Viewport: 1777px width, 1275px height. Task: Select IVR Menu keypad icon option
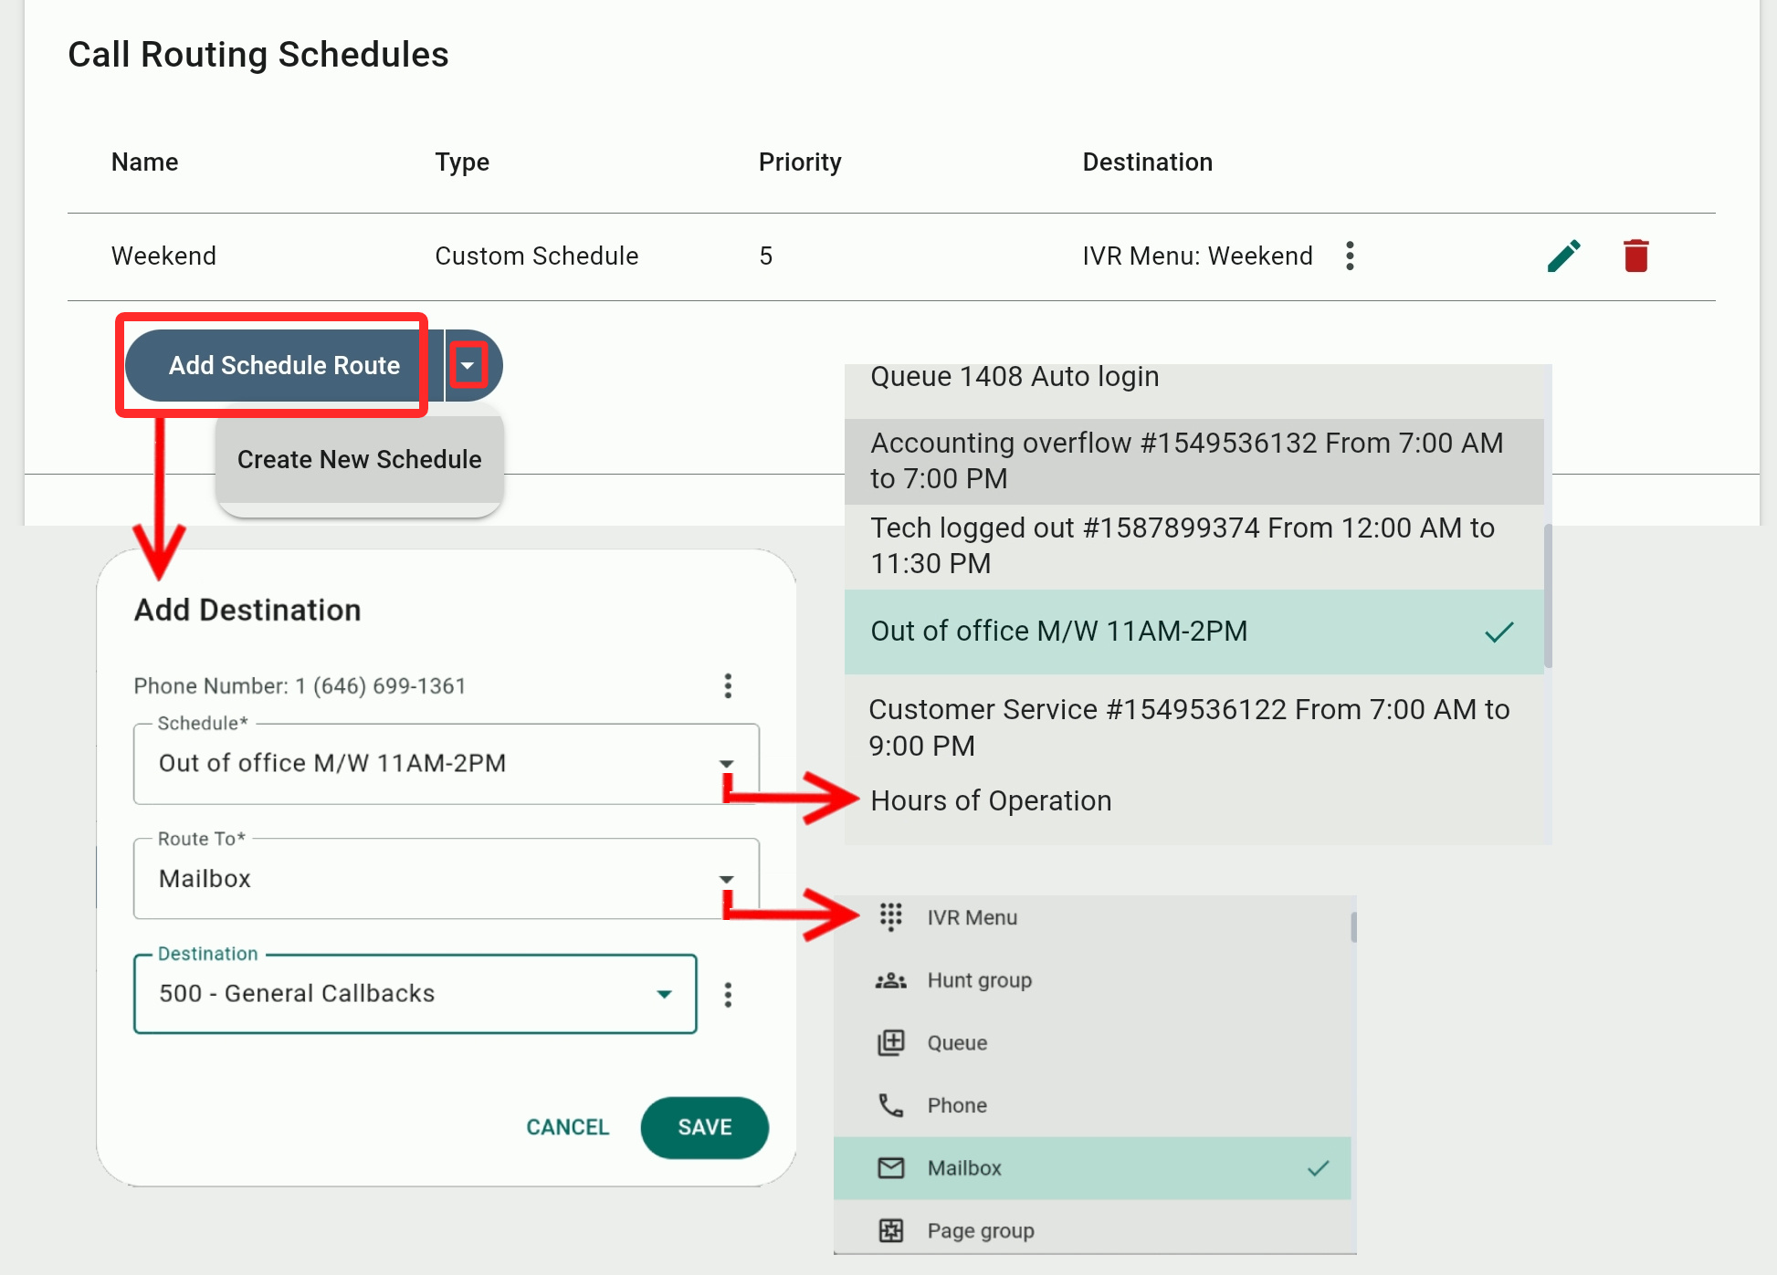pos(971,917)
